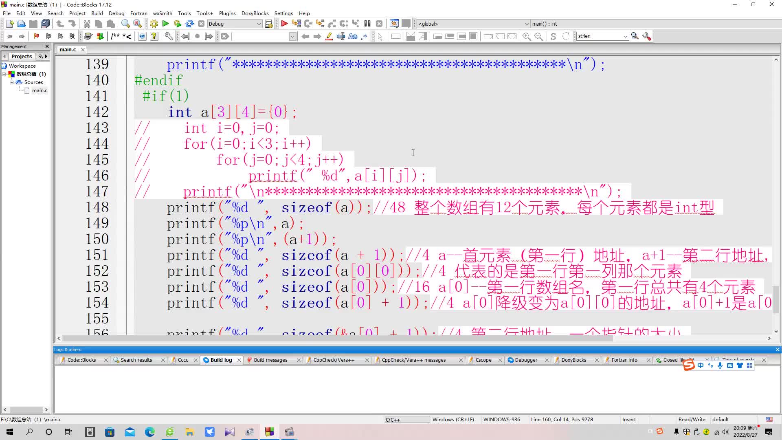Viewport: 782px width, 440px height.
Task: Switch to Debugger log tab
Action: (x=526, y=360)
